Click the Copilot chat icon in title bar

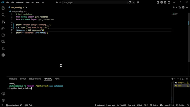click(x=130, y=3)
